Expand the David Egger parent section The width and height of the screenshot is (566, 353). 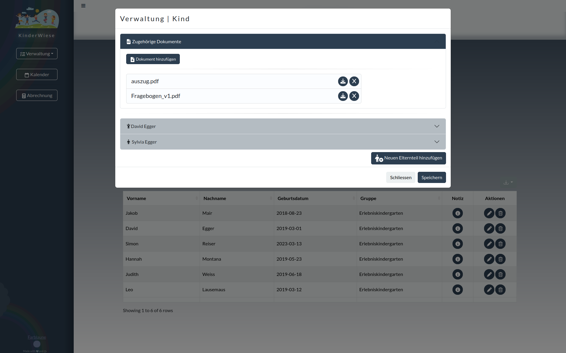283,126
